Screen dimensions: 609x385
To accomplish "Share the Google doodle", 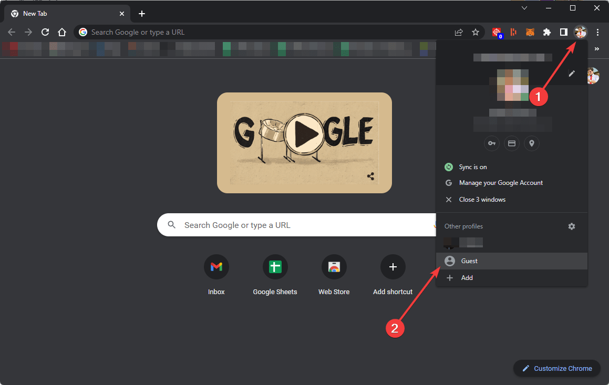I will click(x=370, y=176).
